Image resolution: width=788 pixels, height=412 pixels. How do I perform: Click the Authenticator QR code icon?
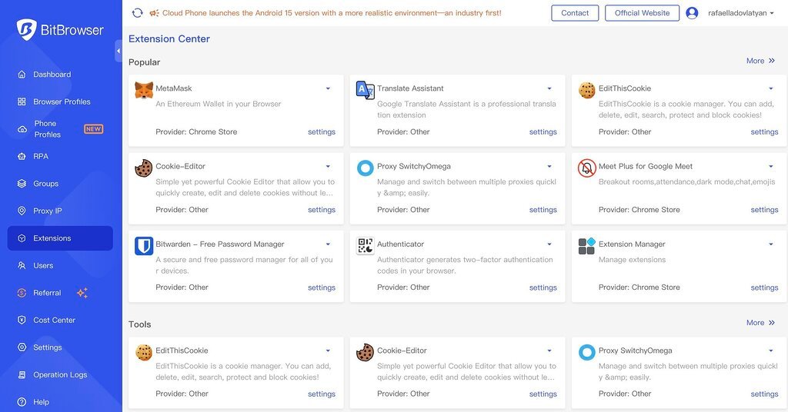click(x=366, y=246)
